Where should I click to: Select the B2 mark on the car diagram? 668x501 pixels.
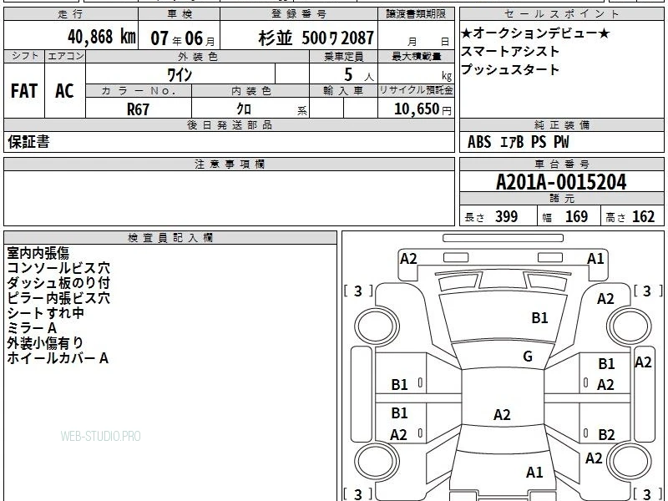point(606,435)
